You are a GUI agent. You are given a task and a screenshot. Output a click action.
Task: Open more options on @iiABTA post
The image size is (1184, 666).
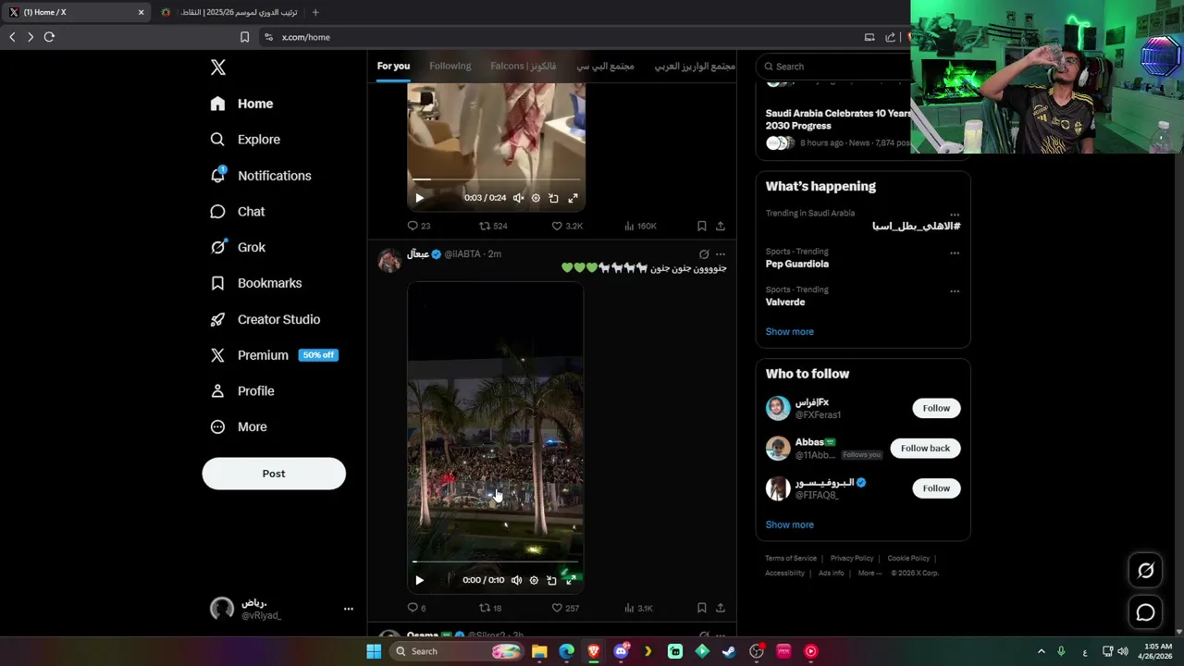click(x=721, y=254)
